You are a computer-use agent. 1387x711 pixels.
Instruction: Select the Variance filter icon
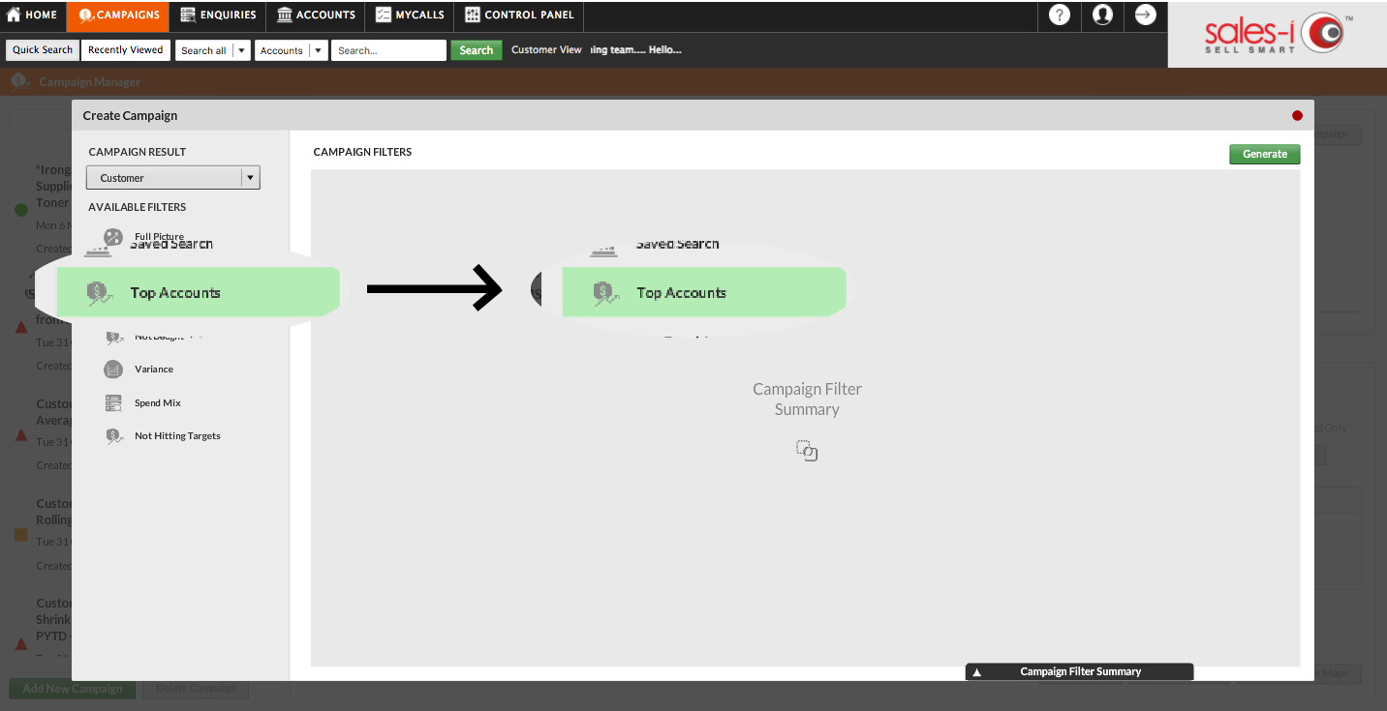(113, 370)
